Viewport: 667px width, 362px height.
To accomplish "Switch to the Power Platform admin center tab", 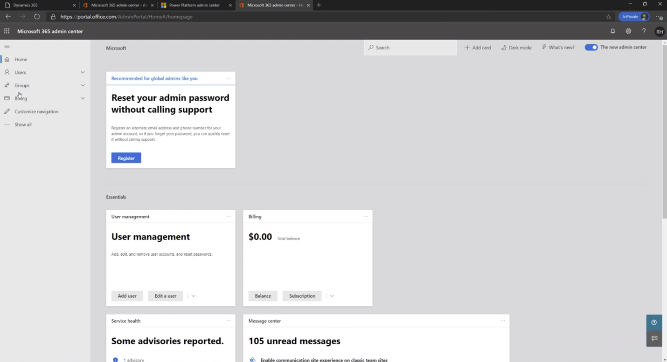I will click(196, 5).
